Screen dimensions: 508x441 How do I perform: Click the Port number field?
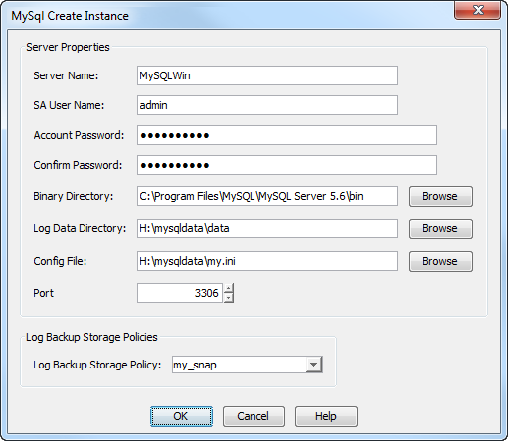pos(180,293)
